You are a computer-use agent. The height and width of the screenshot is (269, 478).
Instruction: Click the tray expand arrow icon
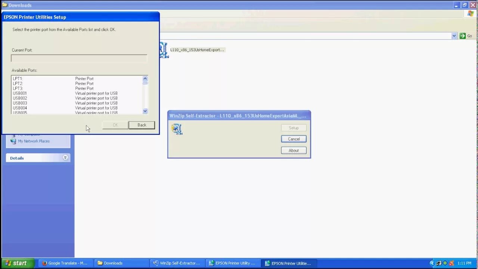(432, 263)
